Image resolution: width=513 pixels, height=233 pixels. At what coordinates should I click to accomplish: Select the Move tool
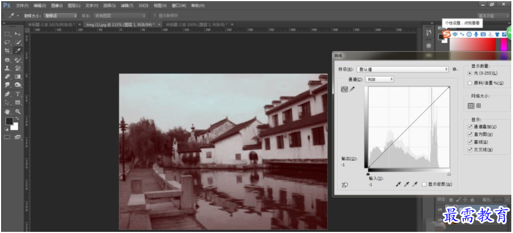tap(18, 34)
